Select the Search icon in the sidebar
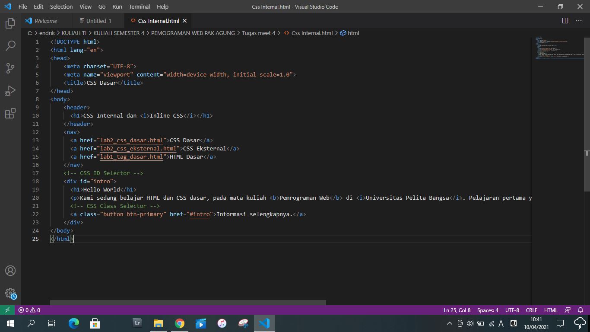Image resolution: width=590 pixels, height=332 pixels. tap(10, 45)
